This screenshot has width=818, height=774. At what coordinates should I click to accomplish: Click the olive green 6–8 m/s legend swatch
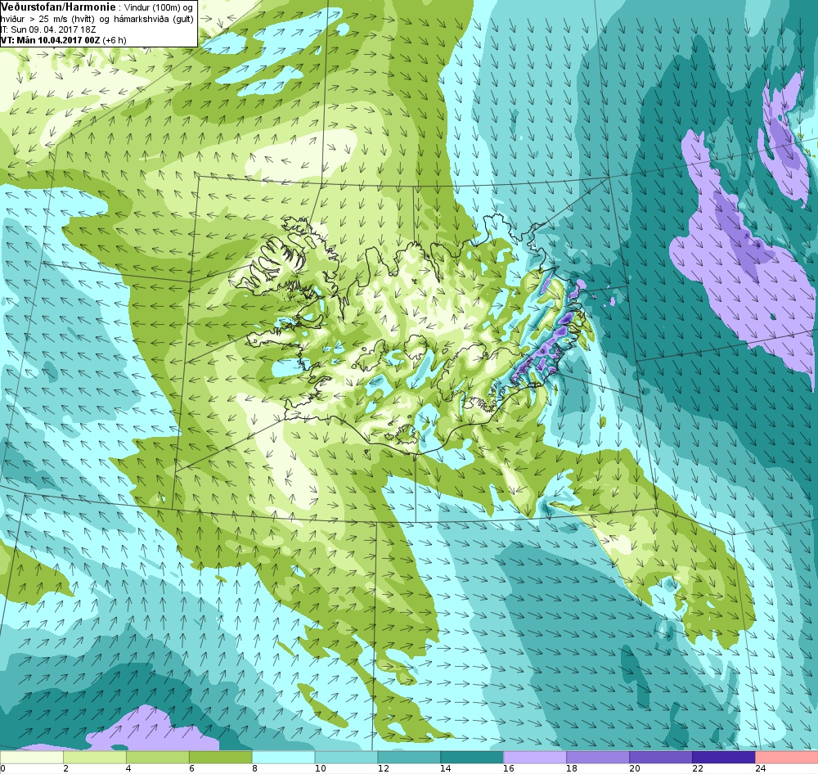coord(221,757)
